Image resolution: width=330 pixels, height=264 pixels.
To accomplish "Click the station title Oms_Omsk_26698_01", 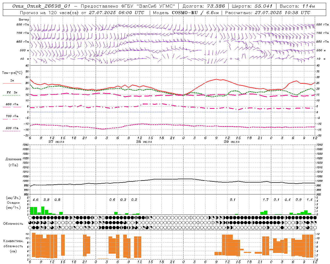I will (41, 6).
